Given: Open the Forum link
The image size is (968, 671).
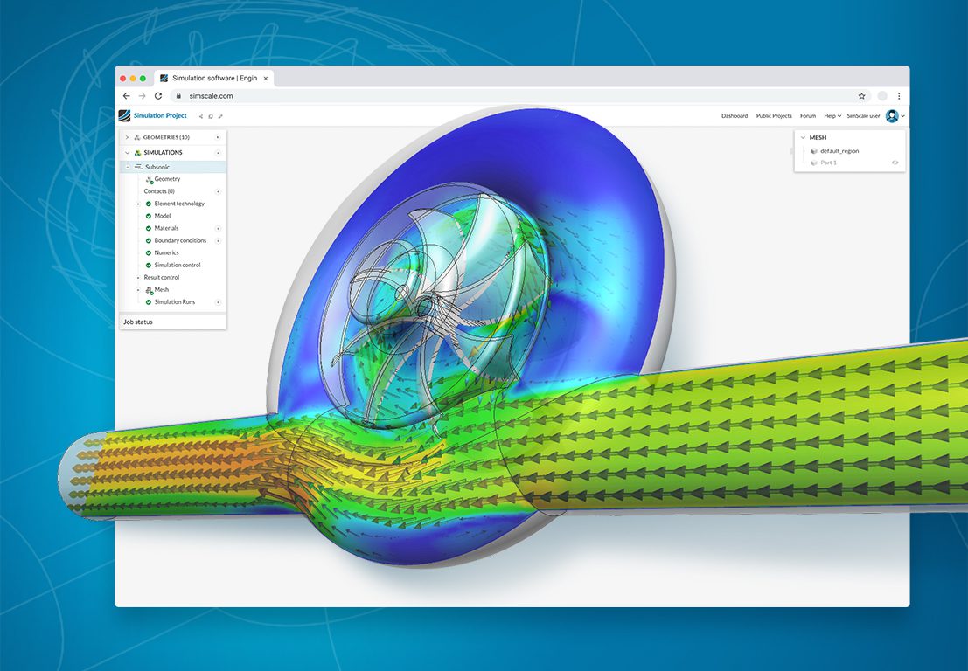Looking at the screenshot, I should point(807,116).
